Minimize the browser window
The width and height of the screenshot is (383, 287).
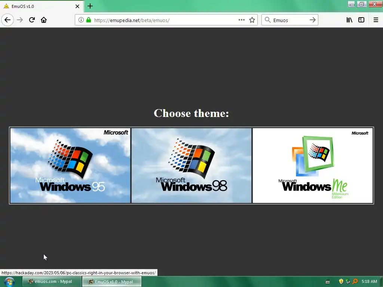(x=351, y=4)
